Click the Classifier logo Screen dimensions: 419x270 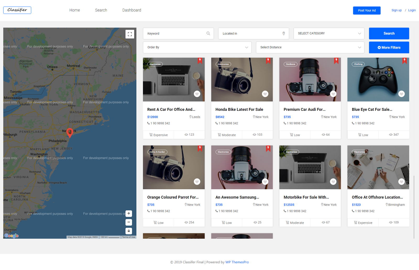click(17, 10)
